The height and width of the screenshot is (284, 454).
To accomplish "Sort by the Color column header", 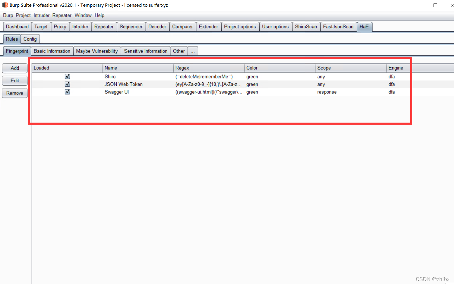I will tap(280, 68).
